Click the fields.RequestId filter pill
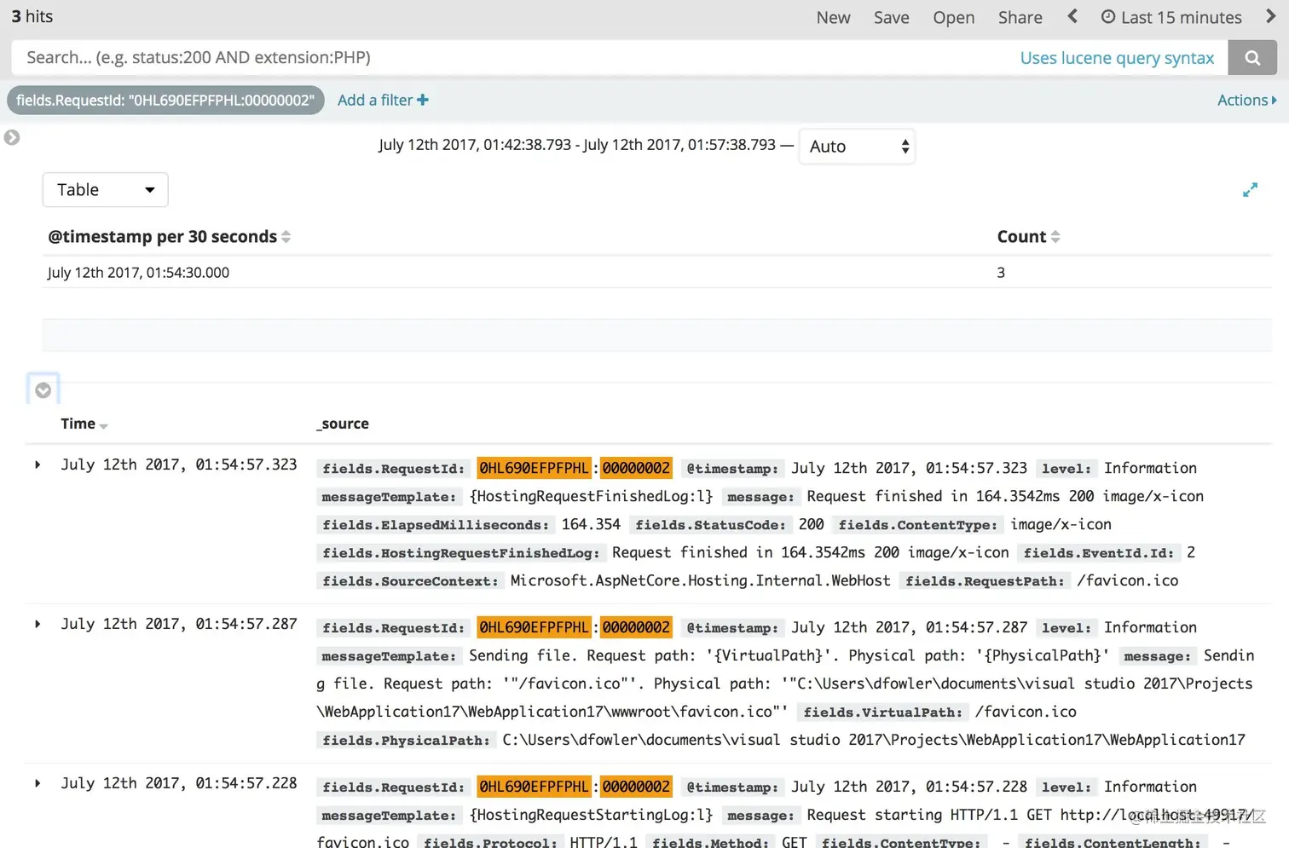 pyautogui.click(x=165, y=100)
